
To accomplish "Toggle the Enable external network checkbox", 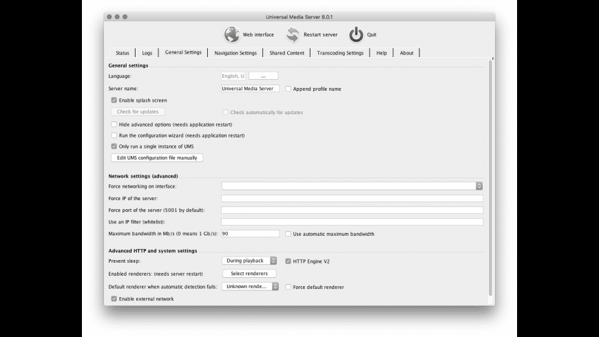I will pos(114,299).
